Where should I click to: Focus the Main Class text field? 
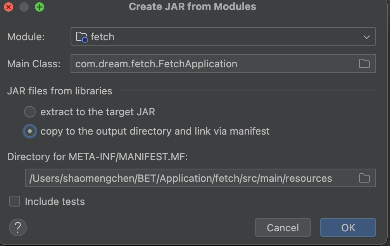[x=213, y=64]
